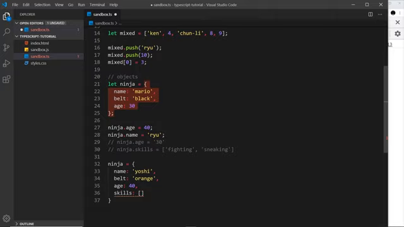Open the Run and Debug view
The height and width of the screenshot is (227, 404).
point(6,63)
